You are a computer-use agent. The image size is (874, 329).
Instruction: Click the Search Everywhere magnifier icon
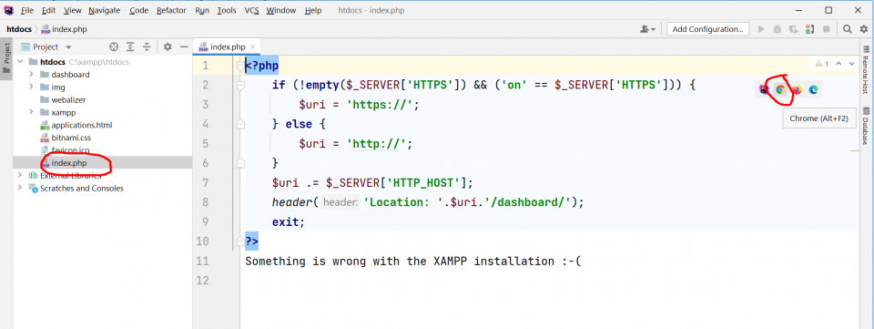click(848, 29)
